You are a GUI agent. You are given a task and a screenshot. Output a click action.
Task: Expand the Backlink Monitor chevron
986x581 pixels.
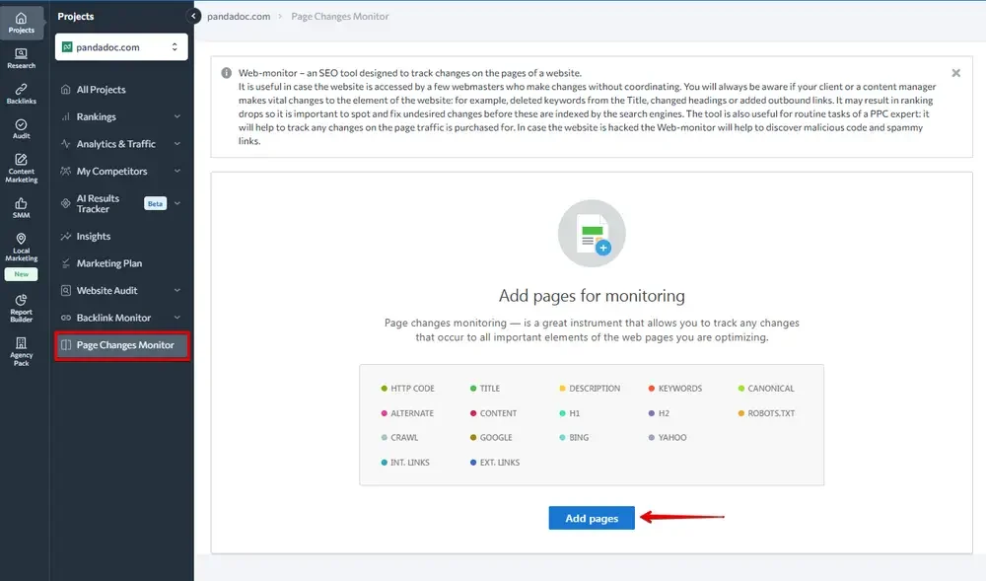click(x=177, y=318)
